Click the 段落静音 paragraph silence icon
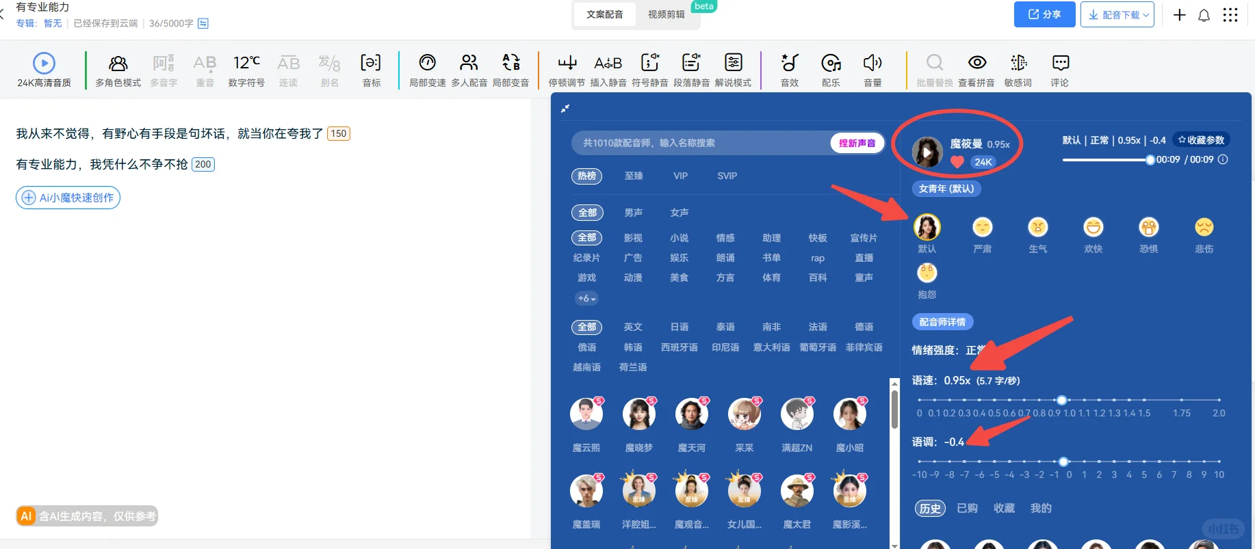This screenshot has height=549, width=1255. [x=691, y=63]
